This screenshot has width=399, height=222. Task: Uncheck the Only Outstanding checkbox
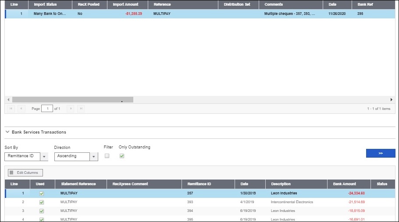122,156
